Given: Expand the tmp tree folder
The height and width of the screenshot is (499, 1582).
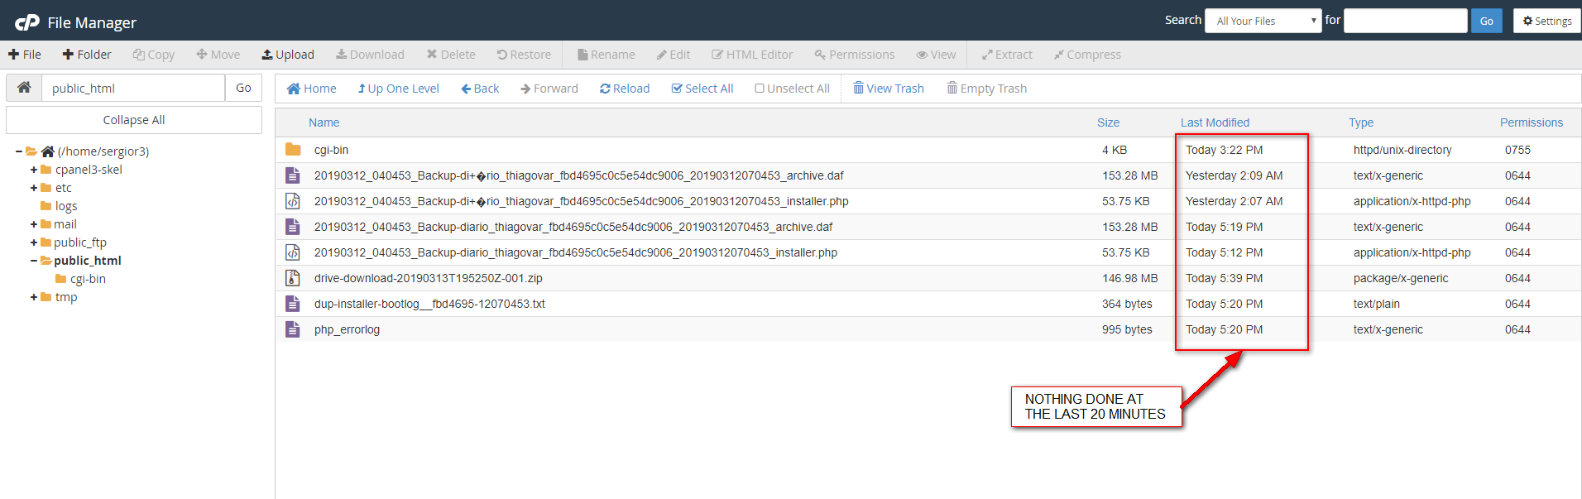Looking at the screenshot, I should tap(34, 297).
